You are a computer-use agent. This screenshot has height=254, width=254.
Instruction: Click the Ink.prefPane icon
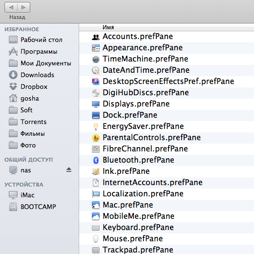tap(96, 171)
